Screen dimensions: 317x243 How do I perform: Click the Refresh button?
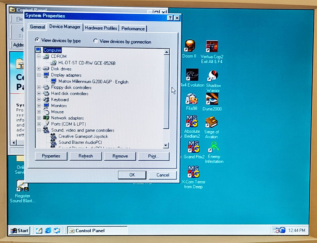tap(86, 156)
